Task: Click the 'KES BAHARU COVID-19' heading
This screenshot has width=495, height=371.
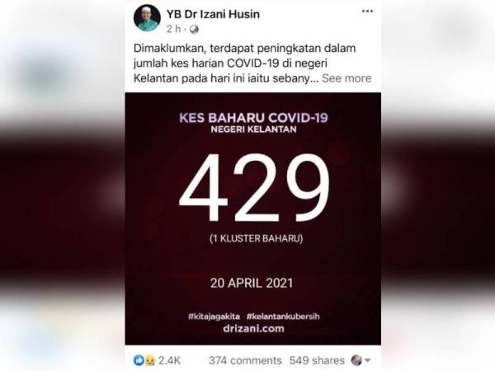Action: click(253, 118)
